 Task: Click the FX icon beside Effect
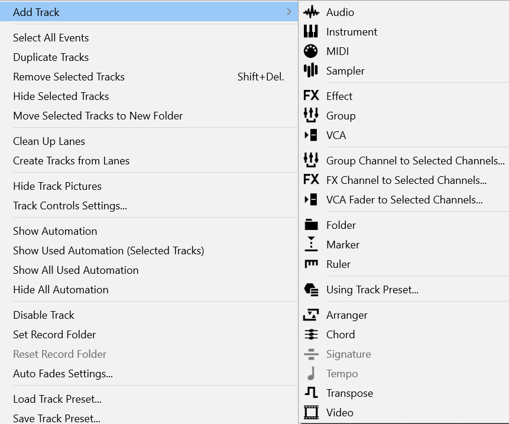point(311,96)
